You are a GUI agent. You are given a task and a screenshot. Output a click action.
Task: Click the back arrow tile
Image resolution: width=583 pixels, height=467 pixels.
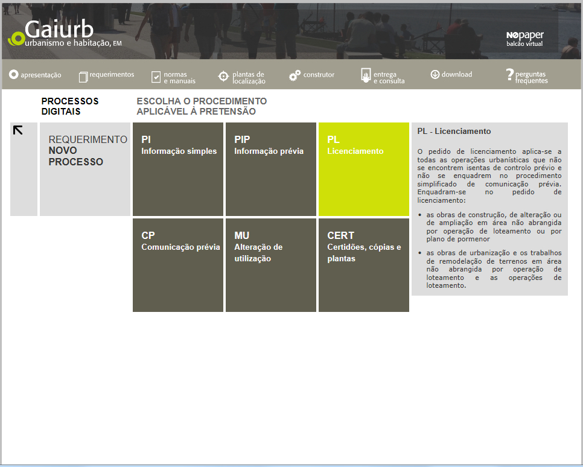(24, 169)
